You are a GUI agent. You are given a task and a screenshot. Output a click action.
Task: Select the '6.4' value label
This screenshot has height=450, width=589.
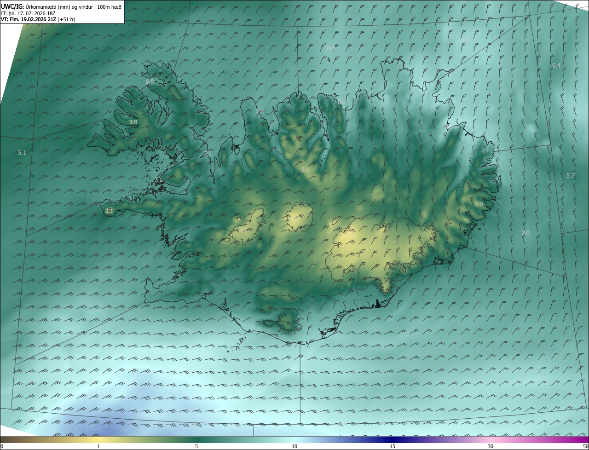pos(556,65)
